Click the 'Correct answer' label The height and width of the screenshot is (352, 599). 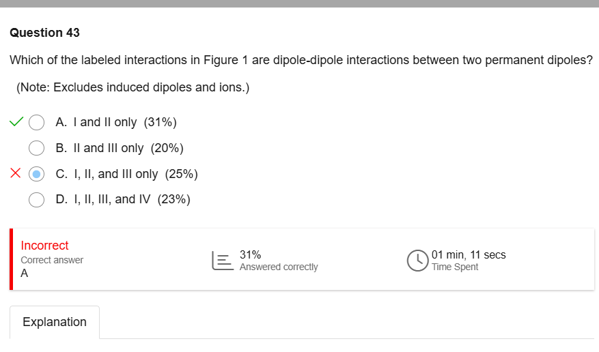click(52, 260)
